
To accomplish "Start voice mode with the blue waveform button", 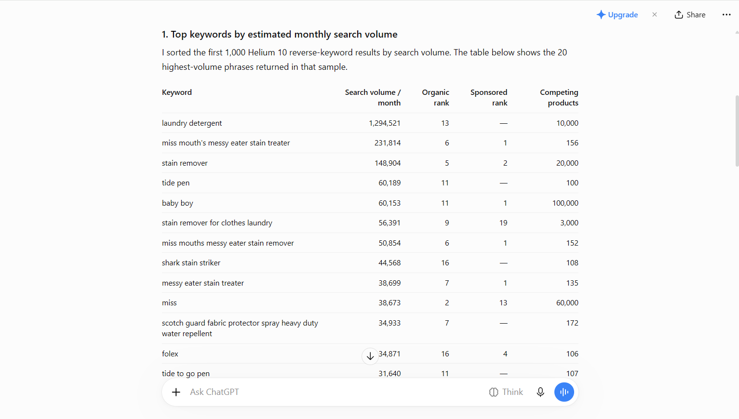I will click(x=564, y=392).
